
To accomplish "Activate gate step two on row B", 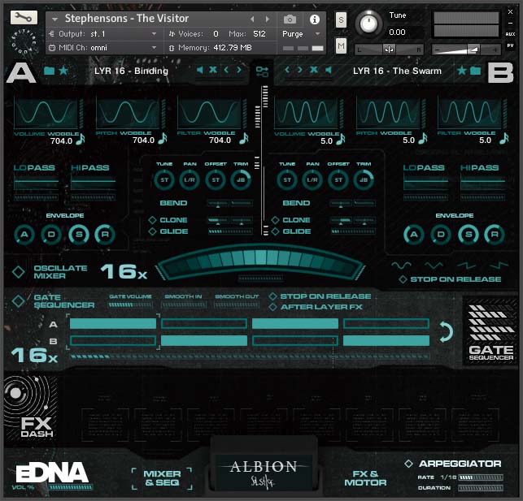I will point(204,340).
